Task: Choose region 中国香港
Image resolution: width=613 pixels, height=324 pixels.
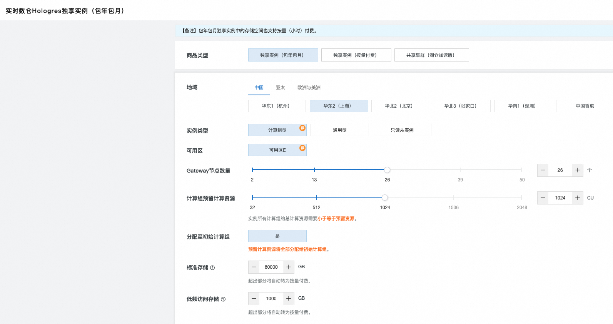Action: click(585, 106)
